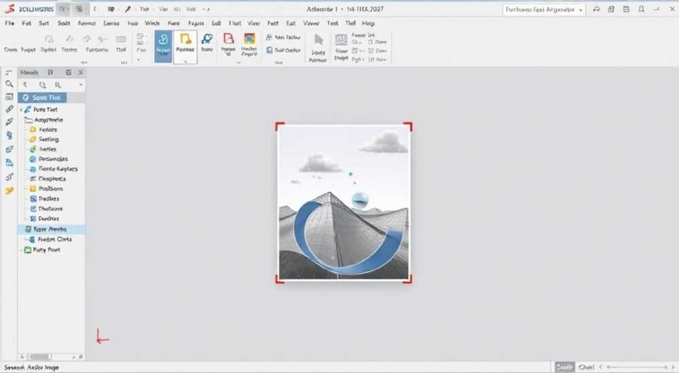Click the 'Nen Tacker' ribbon button
The height and width of the screenshot is (373, 679).
click(283, 38)
